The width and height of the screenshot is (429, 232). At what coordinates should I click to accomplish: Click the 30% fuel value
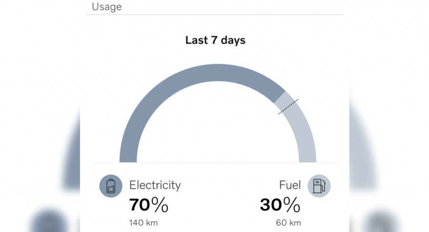click(280, 205)
